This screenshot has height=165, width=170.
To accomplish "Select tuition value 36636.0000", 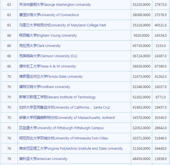I will [x=141, y=66].
